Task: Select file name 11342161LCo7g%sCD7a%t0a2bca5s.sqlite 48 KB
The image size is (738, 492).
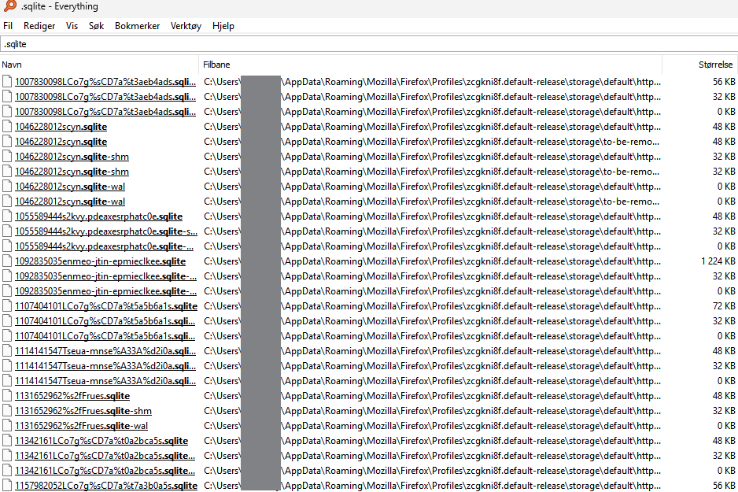Action: [x=101, y=441]
